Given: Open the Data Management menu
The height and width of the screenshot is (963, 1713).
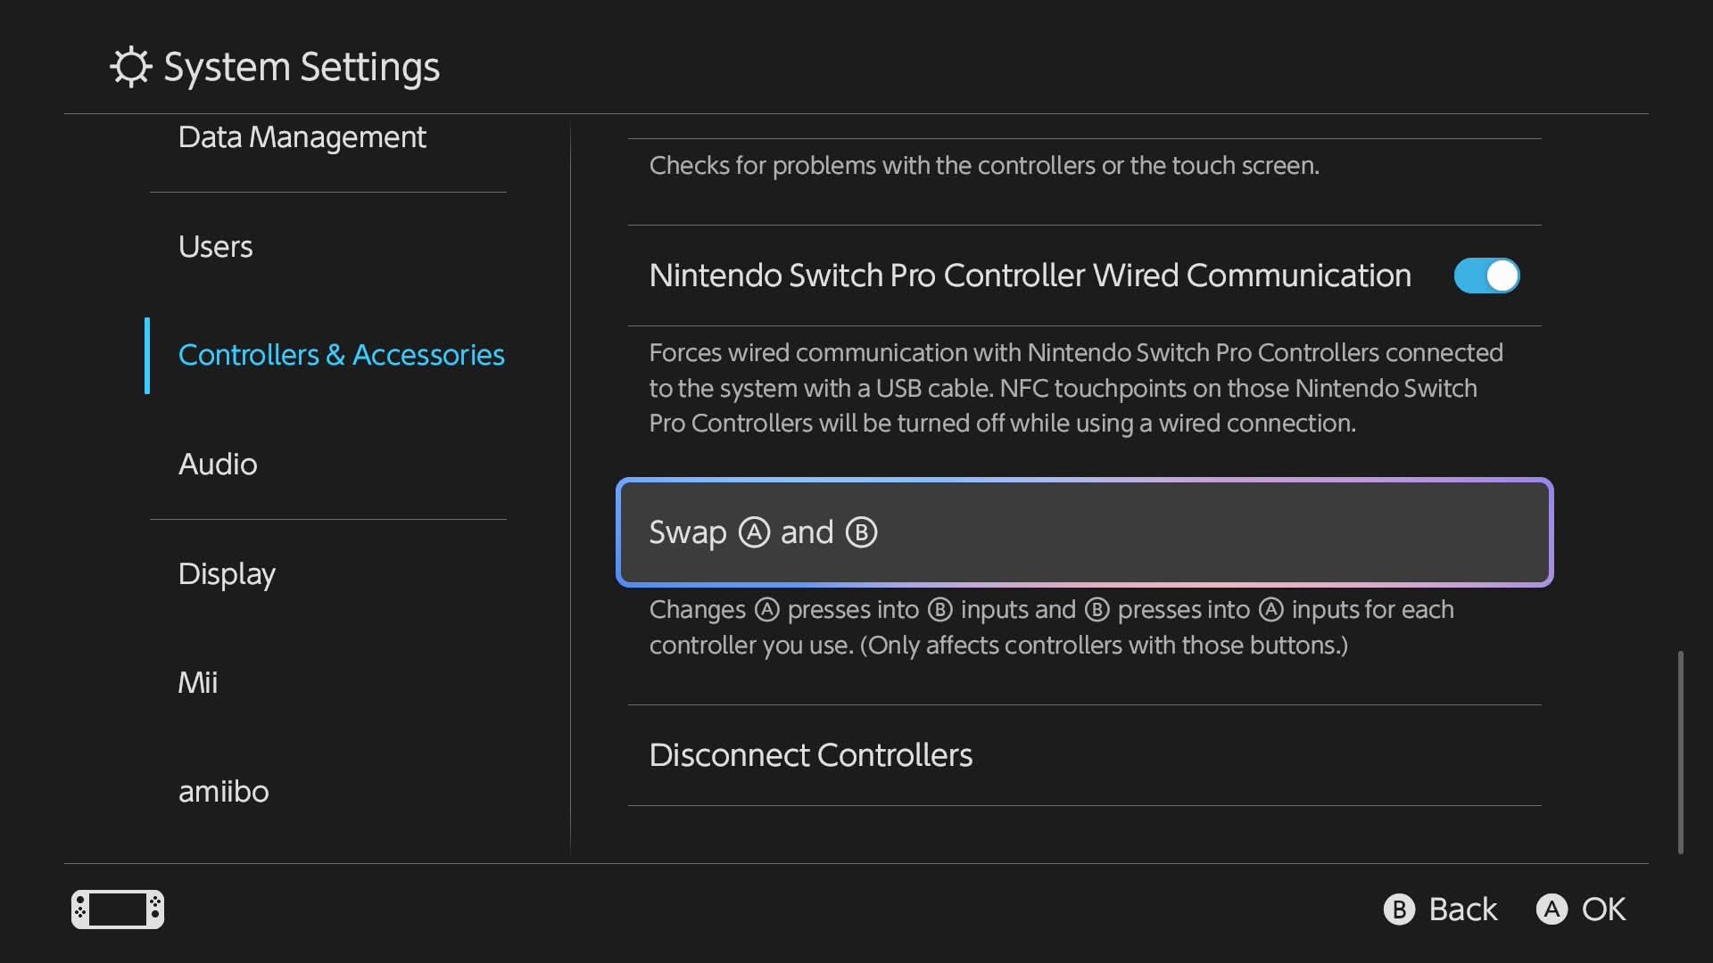Looking at the screenshot, I should [302, 137].
